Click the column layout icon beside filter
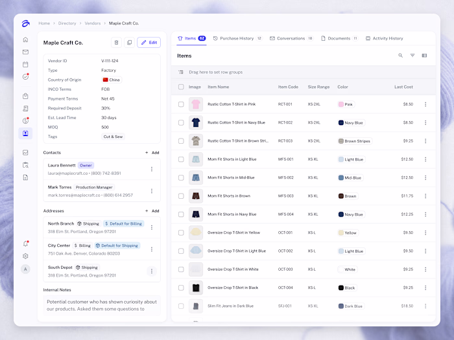The height and width of the screenshot is (340, 454). coord(424,56)
